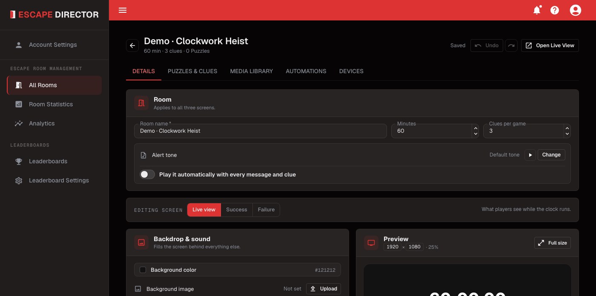Upload a background image
This screenshot has height=296, width=596.
tap(324, 289)
